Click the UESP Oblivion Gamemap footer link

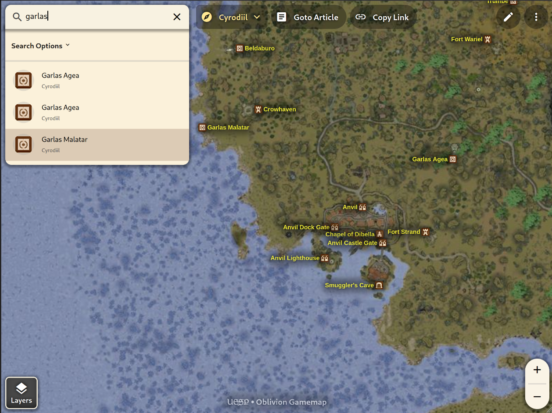tap(276, 402)
